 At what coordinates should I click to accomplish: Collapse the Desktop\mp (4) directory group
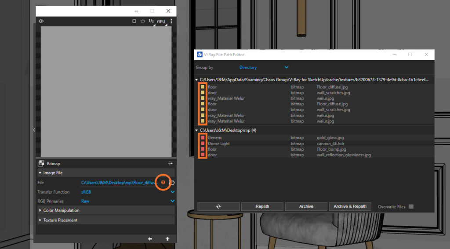click(196, 130)
